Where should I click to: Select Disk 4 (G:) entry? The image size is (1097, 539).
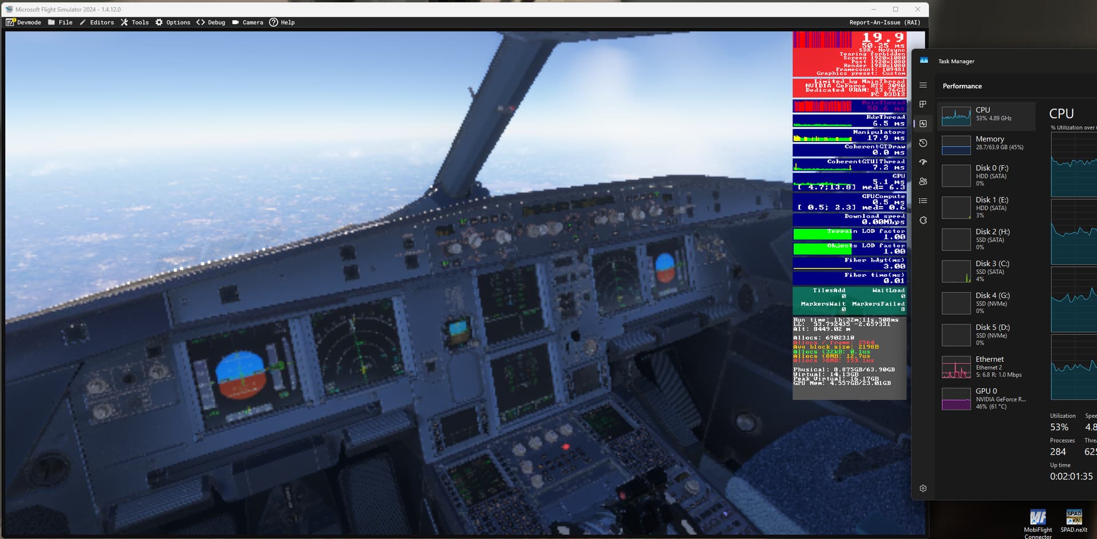tap(986, 303)
